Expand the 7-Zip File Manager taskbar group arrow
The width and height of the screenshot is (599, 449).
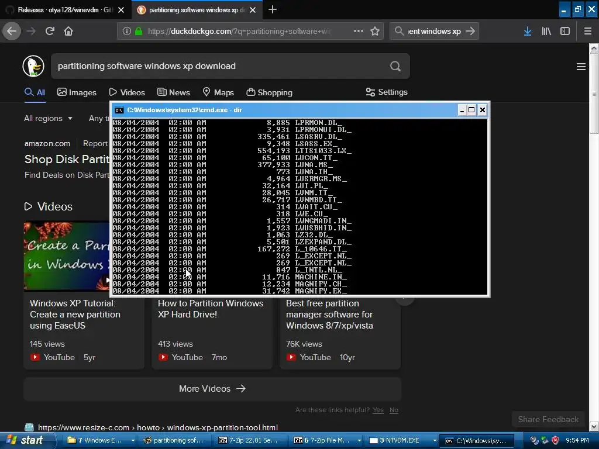tap(359, 441)
